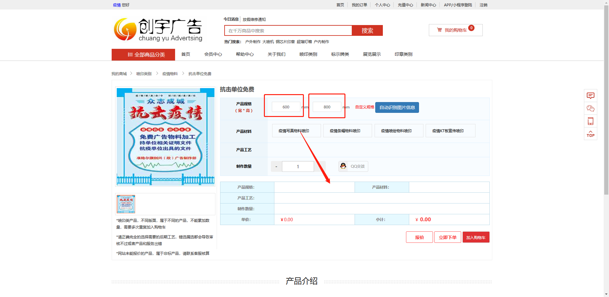Open 关于我们 navigation item
Screen dimensions: 609x297
(x=277, y=54)
